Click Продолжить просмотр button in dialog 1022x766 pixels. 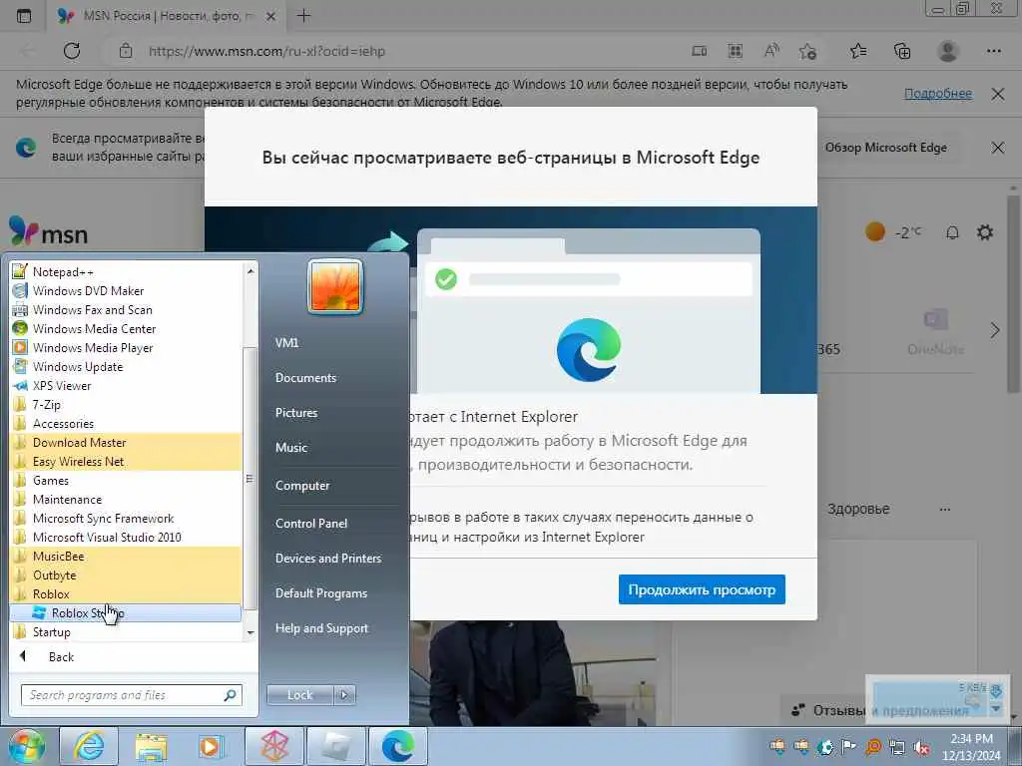click(702, 589)
